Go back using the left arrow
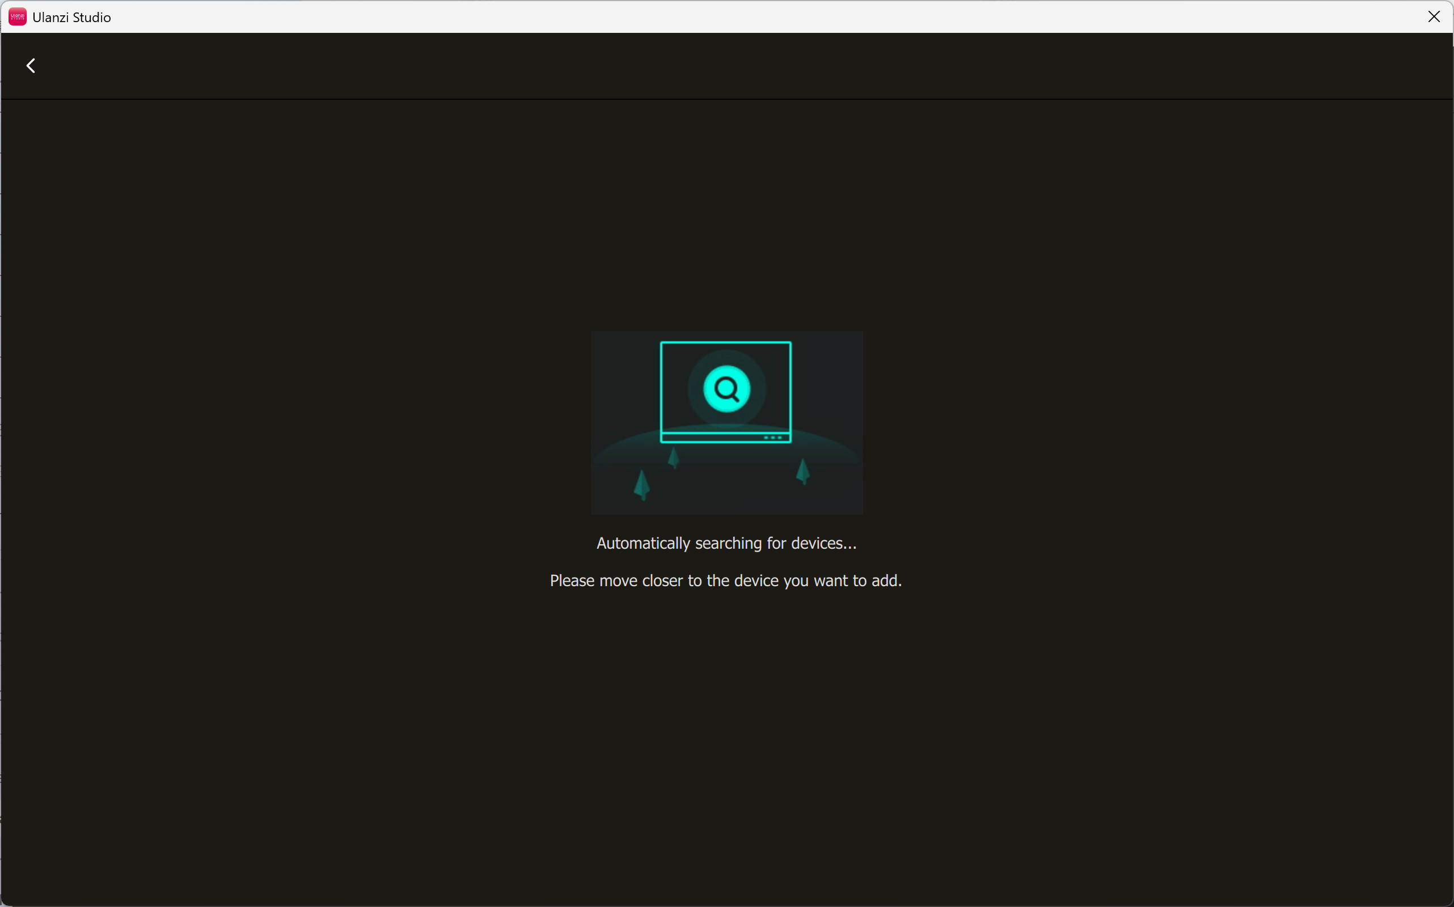The width and height of the screenshot is (1454, 907). click(x=31, y=65)
